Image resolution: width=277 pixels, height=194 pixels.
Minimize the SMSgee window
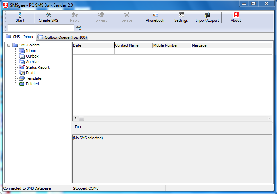tap(244, 3)
